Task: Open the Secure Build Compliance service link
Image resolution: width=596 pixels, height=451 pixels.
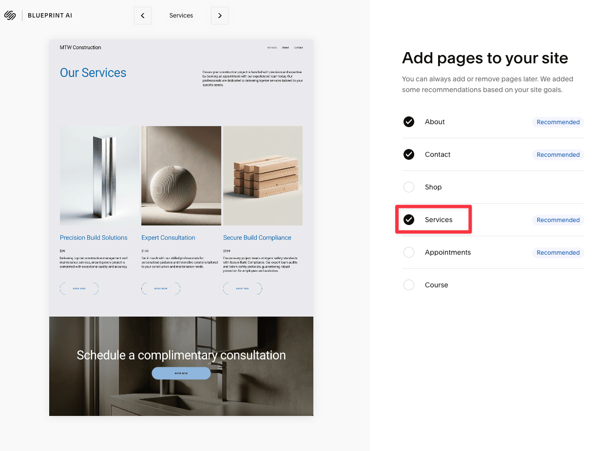Action: (x=257, y=237)
